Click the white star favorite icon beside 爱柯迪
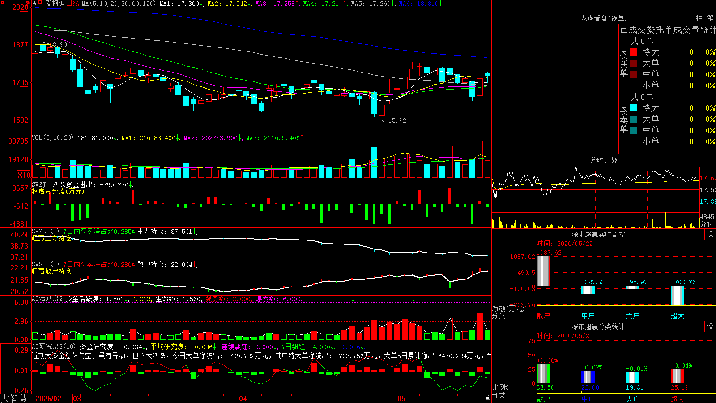 pyautogui.click(x=35, y=4)
